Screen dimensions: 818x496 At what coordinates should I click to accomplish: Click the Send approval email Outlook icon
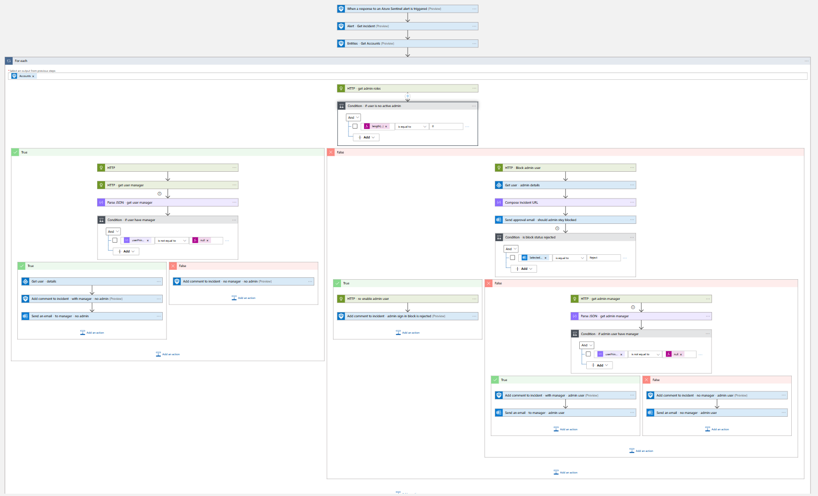pos(499,220)
